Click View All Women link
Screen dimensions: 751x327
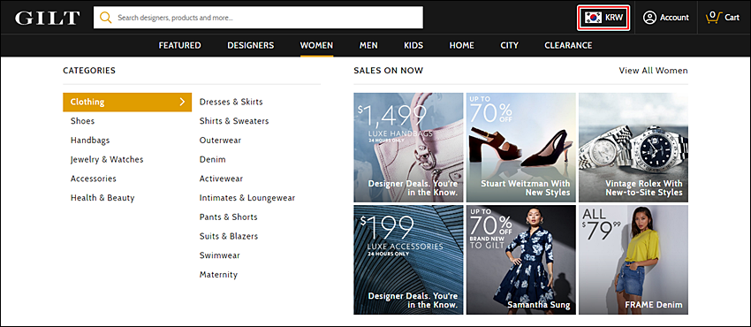[x=653, y=71]
